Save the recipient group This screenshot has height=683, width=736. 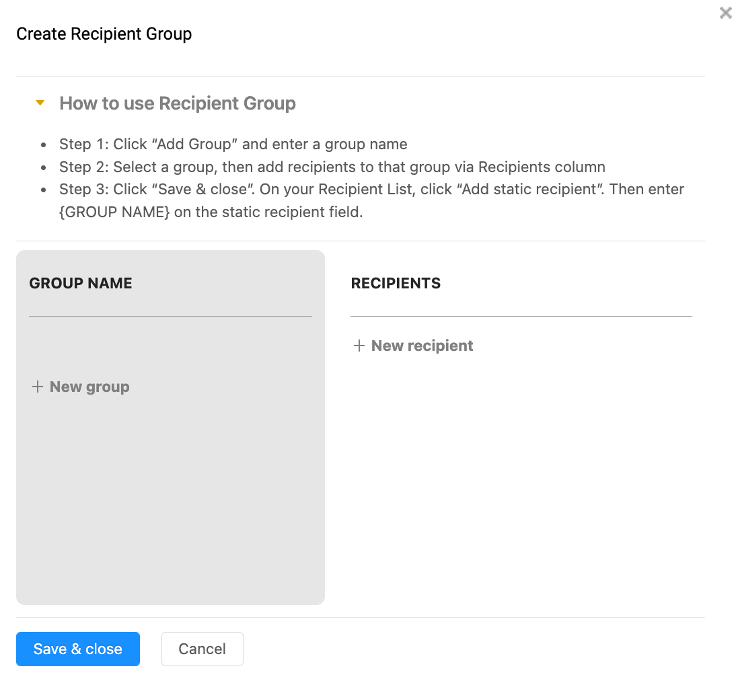(78, 649)
